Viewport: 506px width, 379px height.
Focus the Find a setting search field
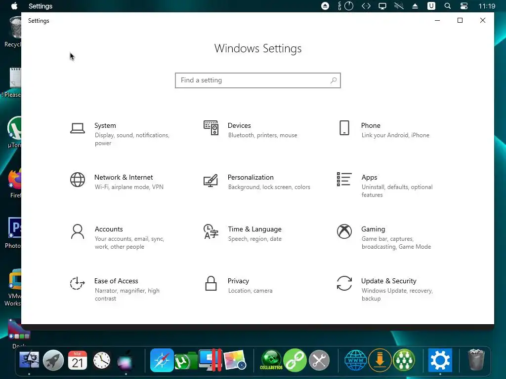pyautogui.click(x=258, y=80)
